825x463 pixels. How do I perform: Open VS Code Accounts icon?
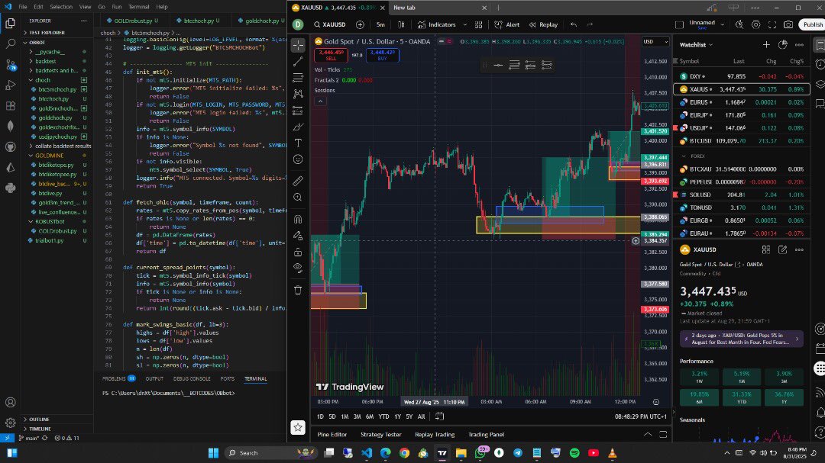pyautogui.click(x=10, y=403)
